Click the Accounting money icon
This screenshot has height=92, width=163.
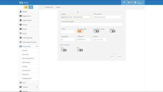click(21, 47)
